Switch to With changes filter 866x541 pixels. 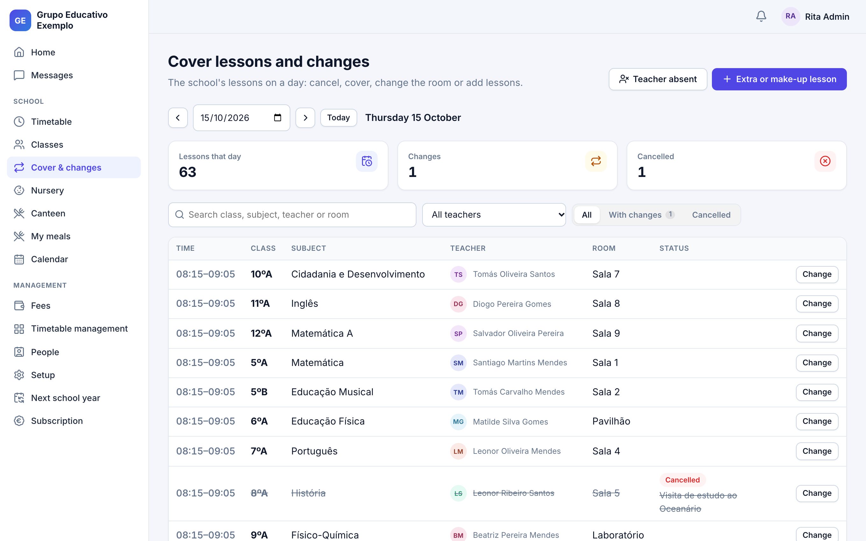642,215
